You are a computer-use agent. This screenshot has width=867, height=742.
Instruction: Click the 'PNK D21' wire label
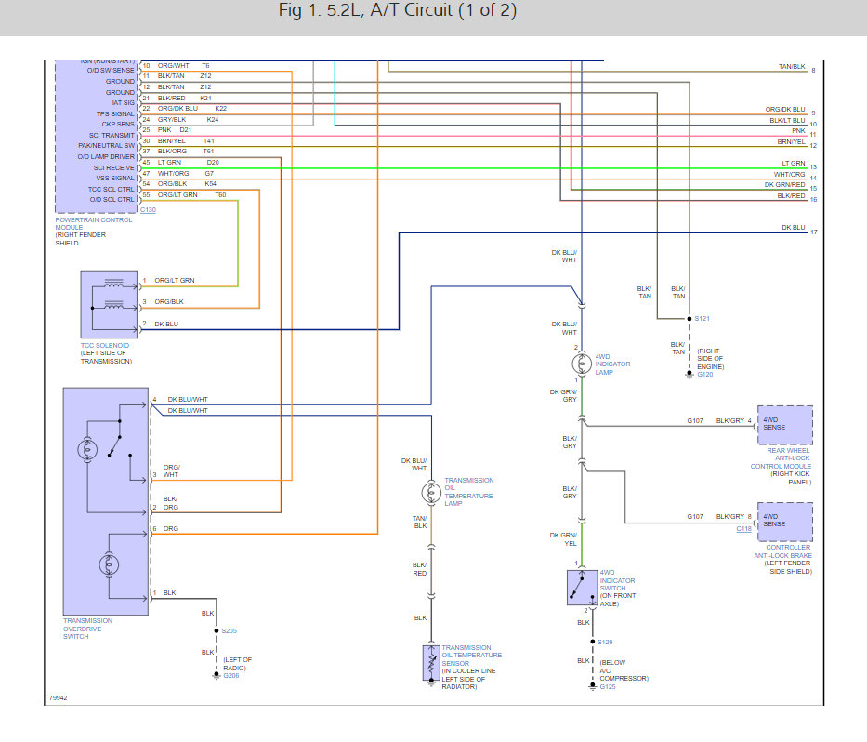174,130
